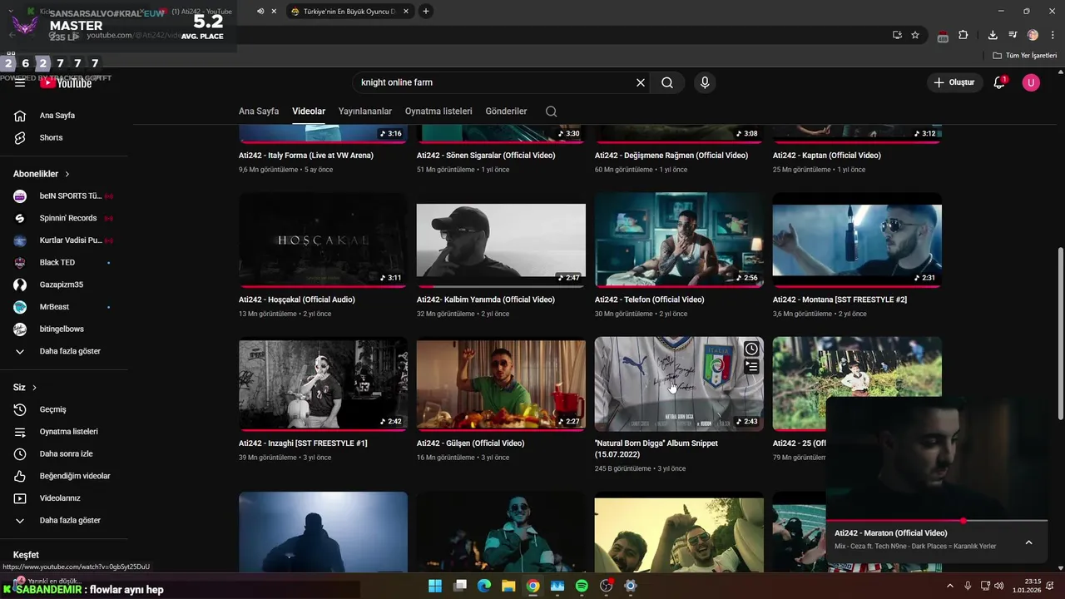The image size is (1065, 599).
Task: Play Kalbim Yanımda video thumbnail
Action: (x=501, y=240)
